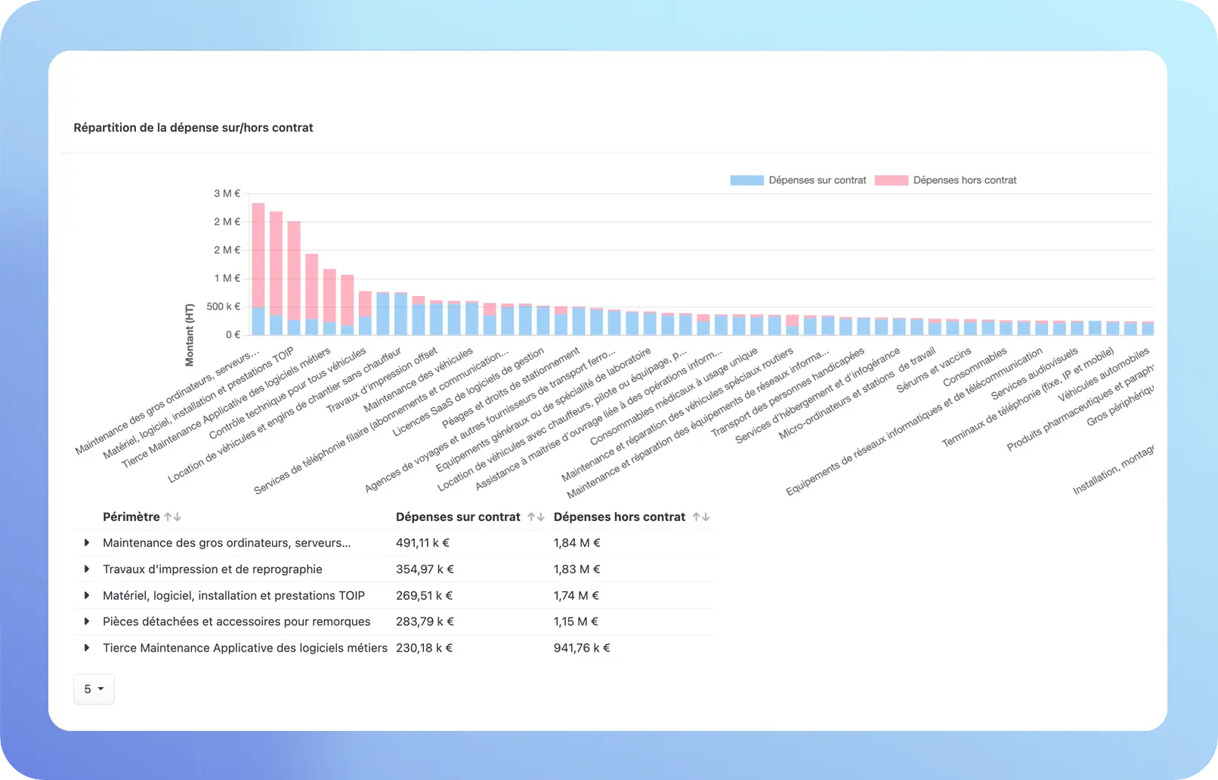1218x780 pixels.
Task: Click sort arrows beside Dépenses hors contrat header
Action: [701, 517]
